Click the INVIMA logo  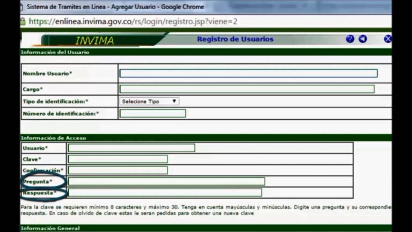94,40
